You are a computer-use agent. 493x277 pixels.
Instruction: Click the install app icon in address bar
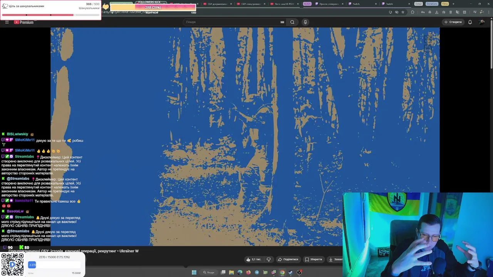391,12
